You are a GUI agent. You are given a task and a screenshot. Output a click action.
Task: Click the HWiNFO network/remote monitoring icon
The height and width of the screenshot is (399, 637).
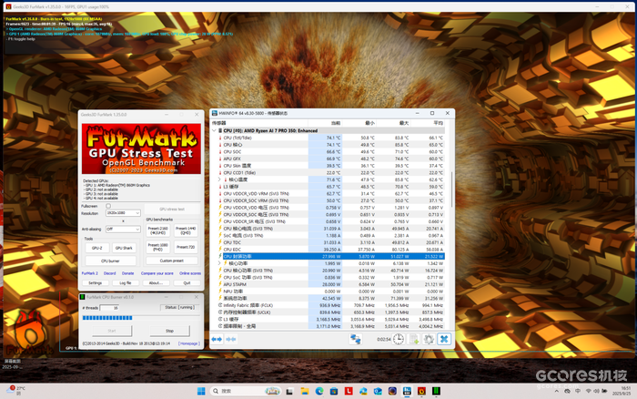(x=356, y=339)
